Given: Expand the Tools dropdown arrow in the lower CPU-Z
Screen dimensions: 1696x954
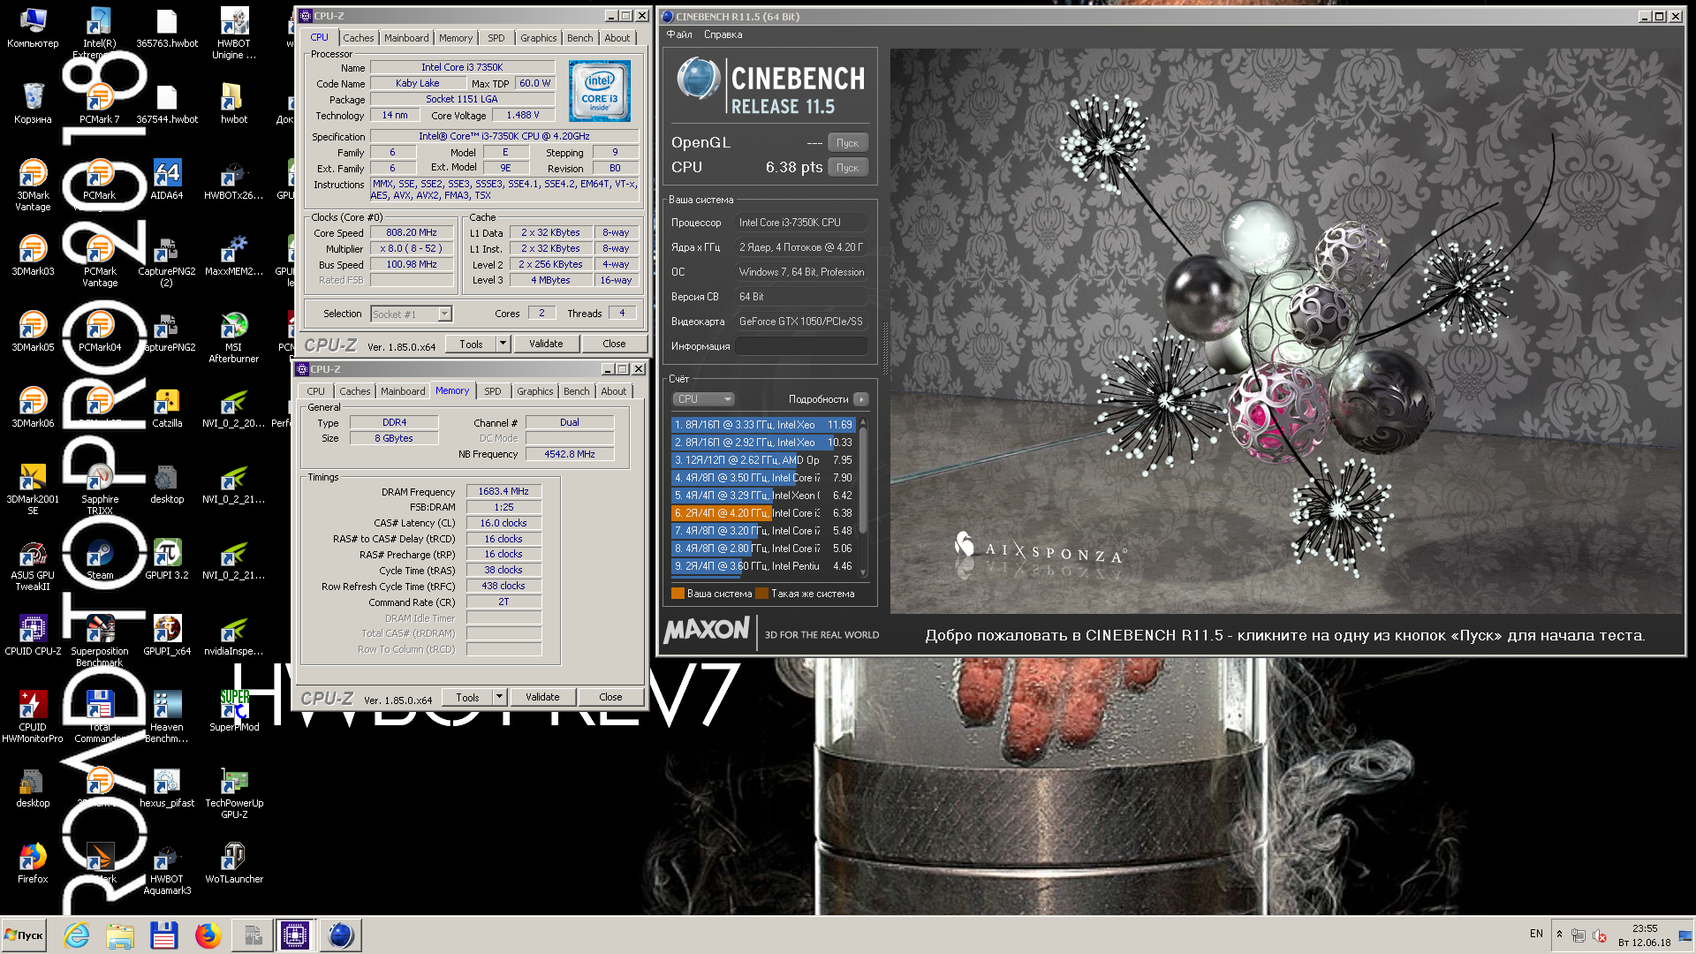Looking at the screenshot, I should tap(499, 697).
